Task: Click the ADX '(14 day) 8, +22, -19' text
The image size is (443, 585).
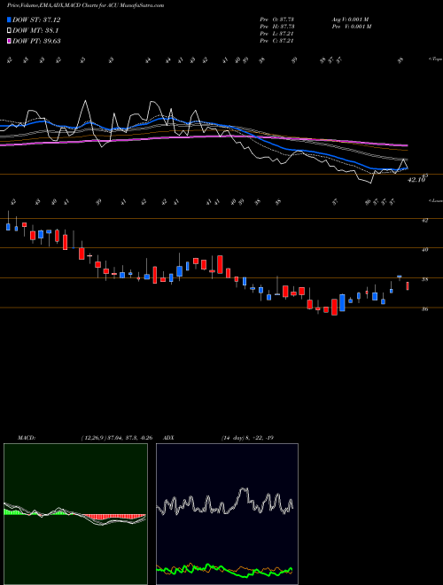Action: (x=247, y=438)
